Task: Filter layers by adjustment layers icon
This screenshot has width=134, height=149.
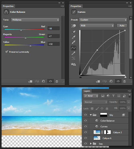Action: point(108,96)
